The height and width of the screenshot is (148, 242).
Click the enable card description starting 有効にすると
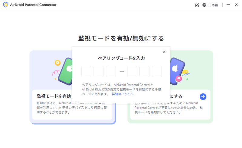pos(72,108)
